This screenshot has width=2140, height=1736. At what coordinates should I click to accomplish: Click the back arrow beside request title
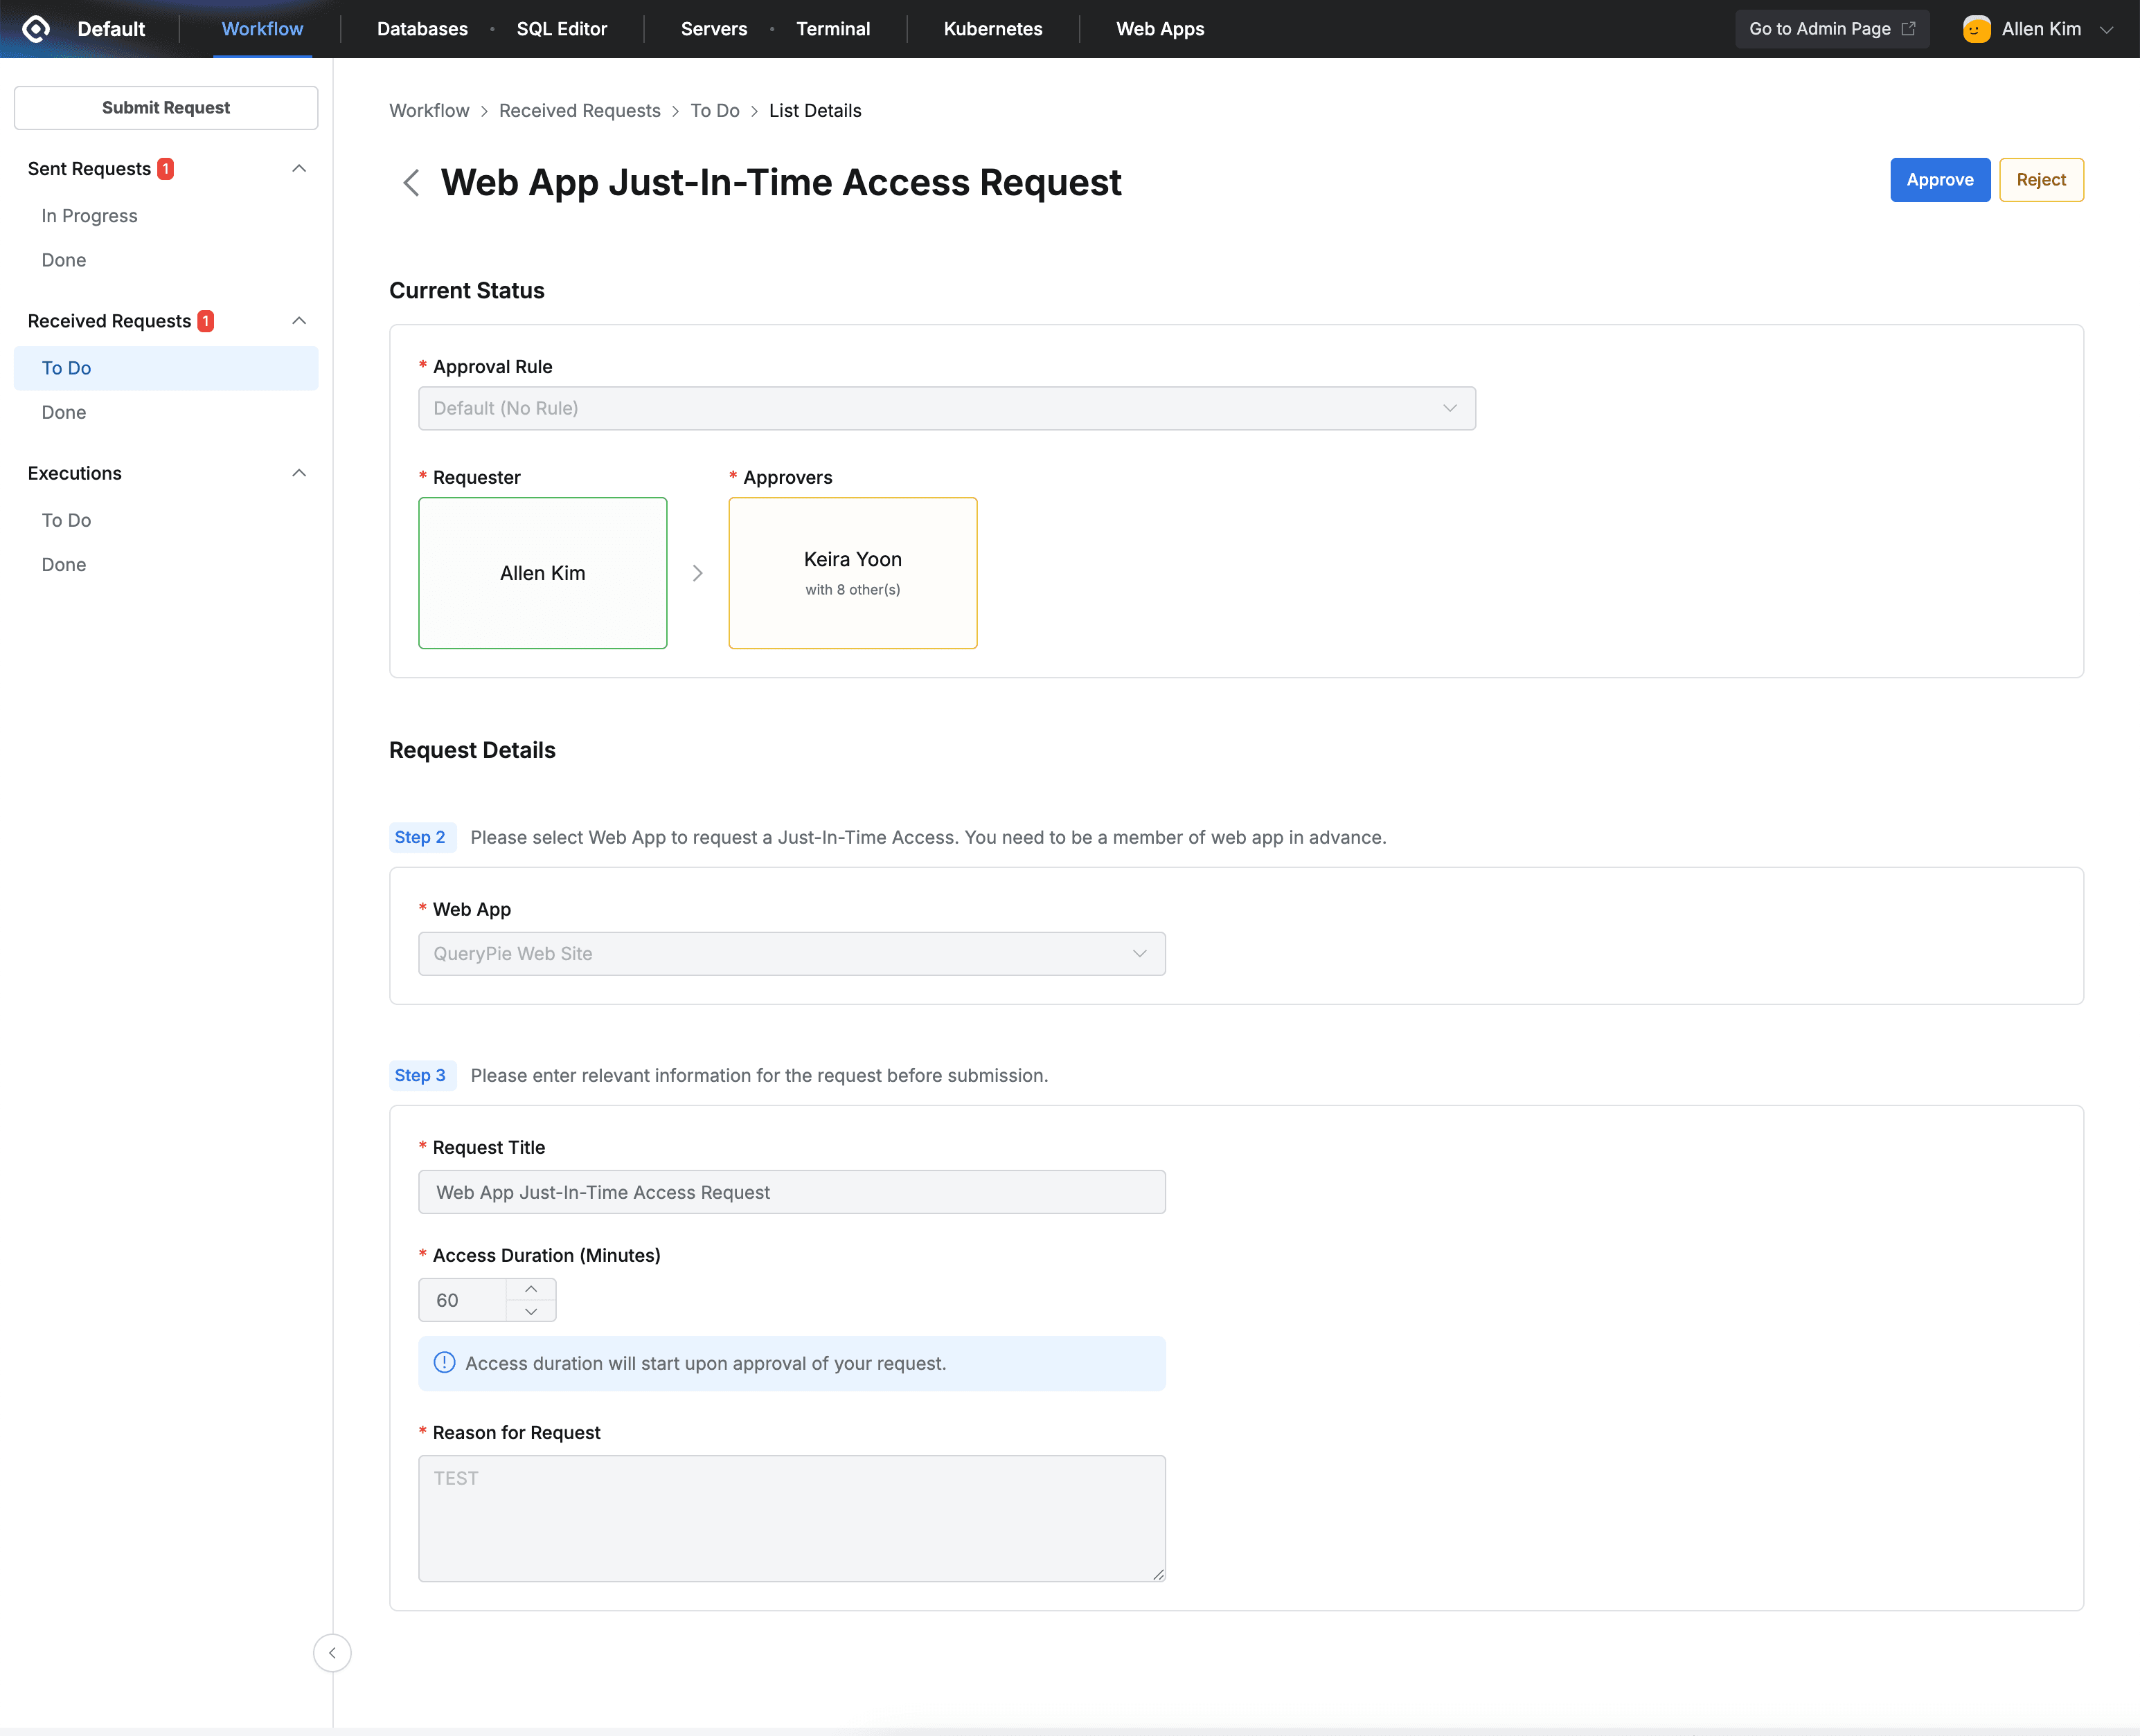(410, 183)
